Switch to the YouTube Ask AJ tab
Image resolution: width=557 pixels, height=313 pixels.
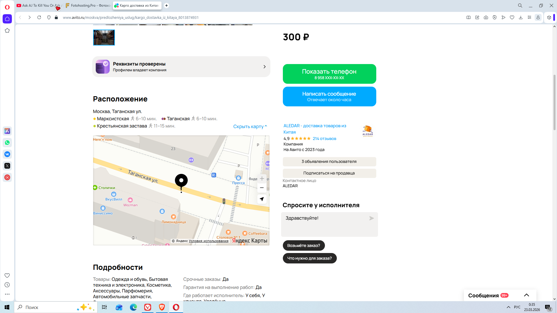pos(38,6)
